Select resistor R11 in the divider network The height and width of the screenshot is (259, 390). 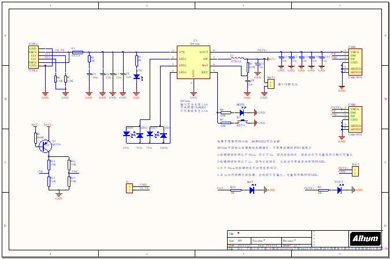click(49, 165)
